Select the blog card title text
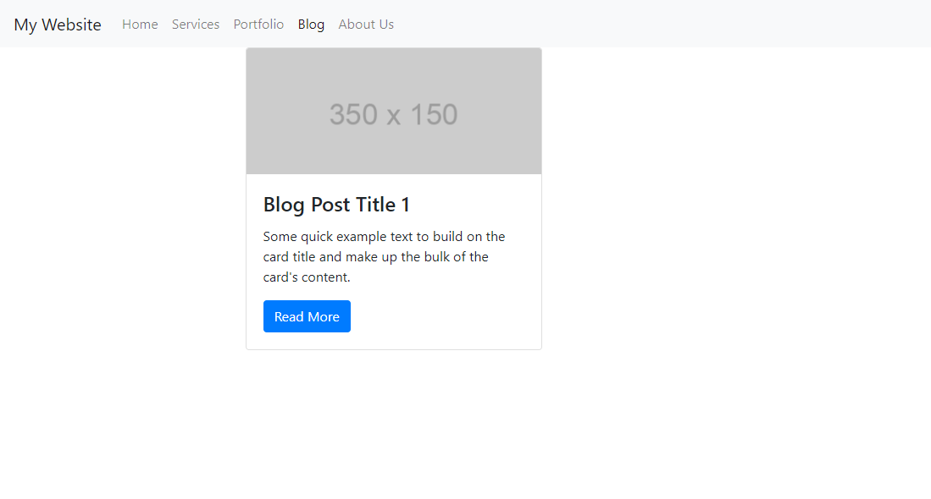This screenshot has height=499, width=931. tap(336, 205)
